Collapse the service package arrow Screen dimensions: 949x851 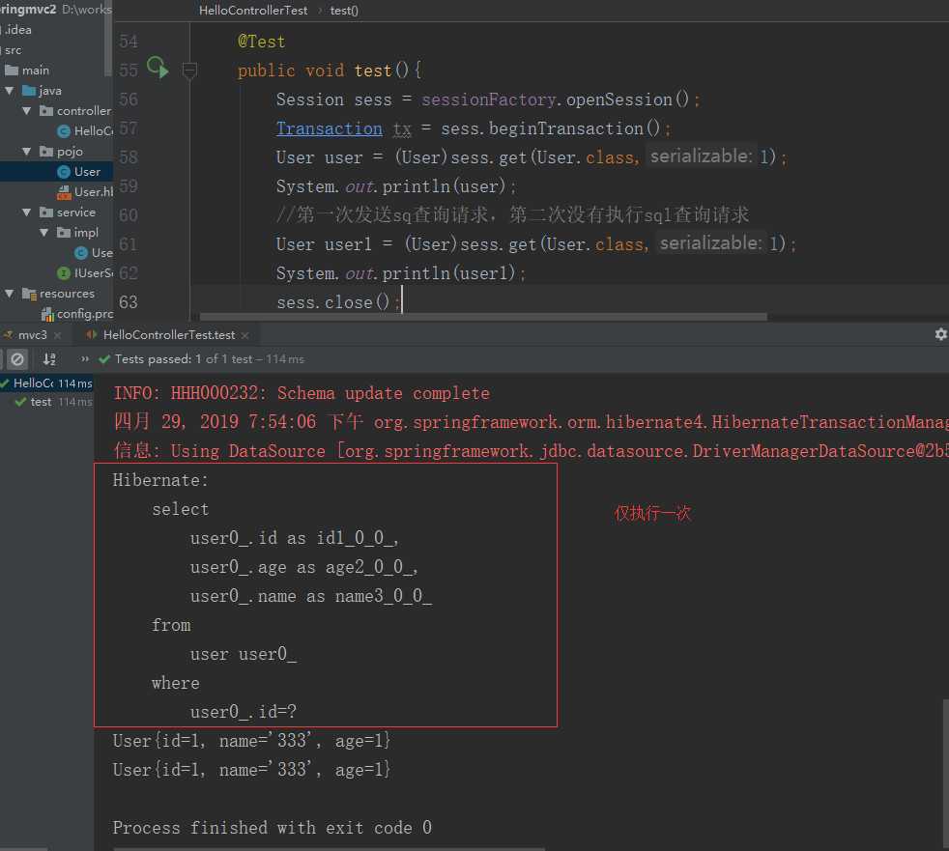(x=27, y=213)
